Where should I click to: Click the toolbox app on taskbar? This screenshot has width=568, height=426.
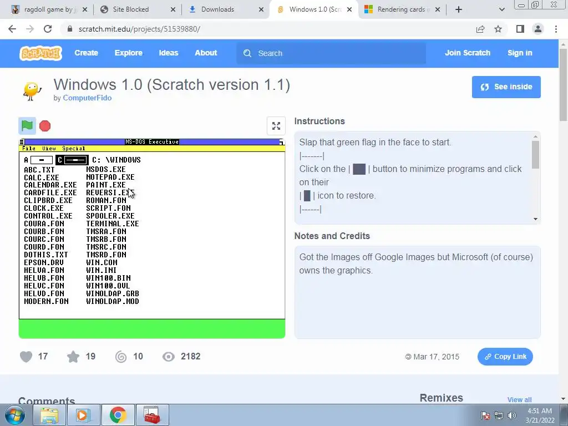click(152, 415)
